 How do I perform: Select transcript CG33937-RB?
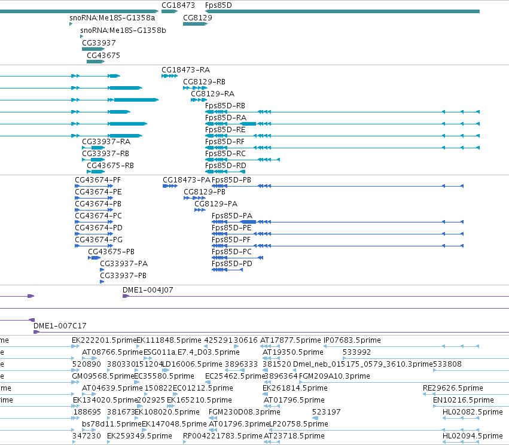click(105, 154)
